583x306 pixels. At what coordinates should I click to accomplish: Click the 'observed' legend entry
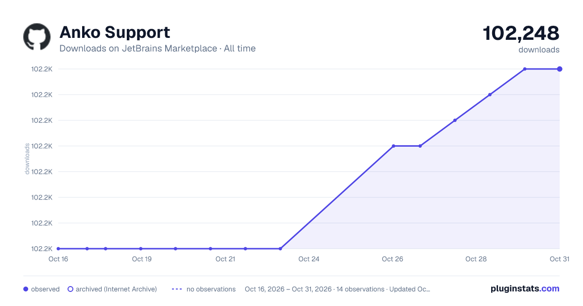click(41, 289)
